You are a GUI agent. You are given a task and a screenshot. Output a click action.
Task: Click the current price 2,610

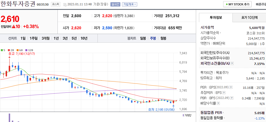[10, 19]
